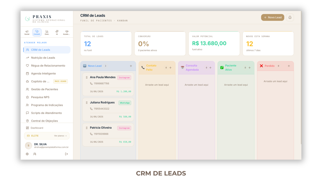Click the Conversão 0% card
Screen dimensions: 322x181
160,43
